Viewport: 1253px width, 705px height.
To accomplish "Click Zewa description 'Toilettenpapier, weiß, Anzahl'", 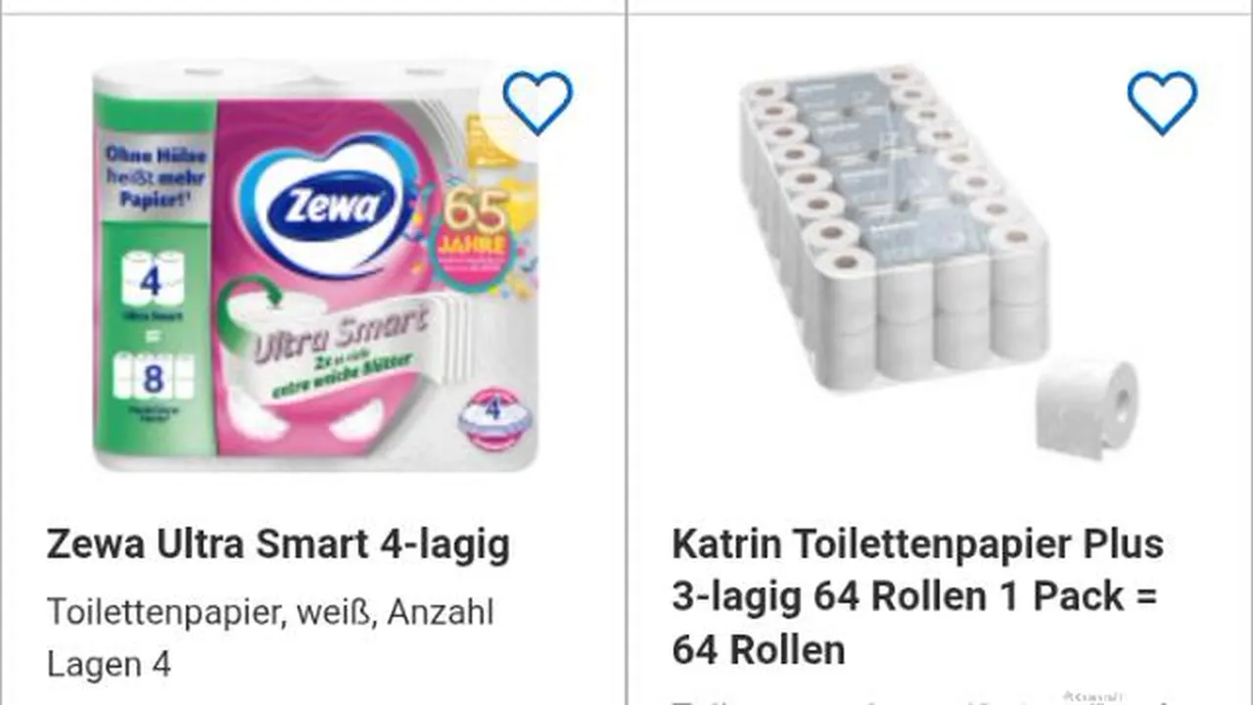I will (270, 612).
